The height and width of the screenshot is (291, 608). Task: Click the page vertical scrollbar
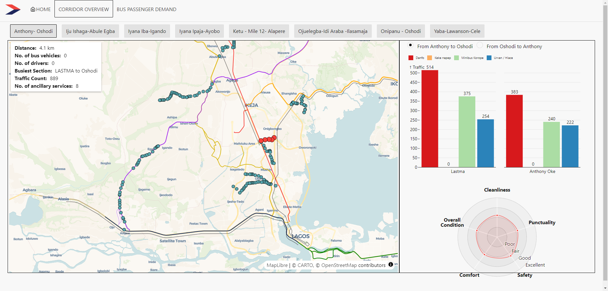[x=605, y=142]
